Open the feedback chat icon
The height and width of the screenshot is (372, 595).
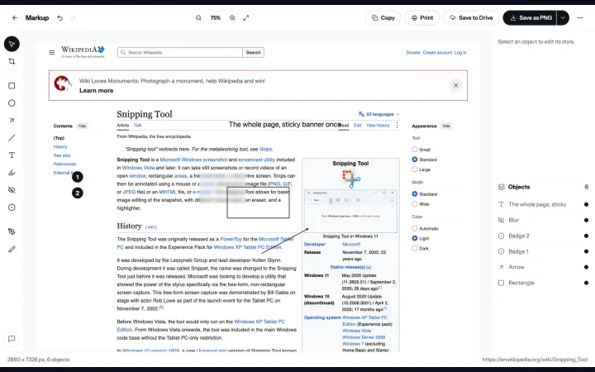[x=12, y=339]
